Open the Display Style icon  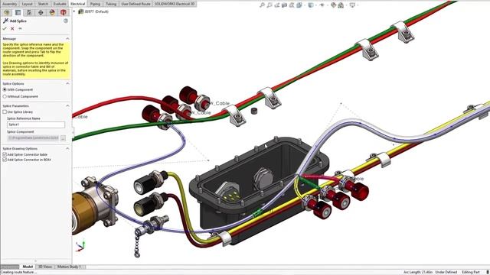311,5
